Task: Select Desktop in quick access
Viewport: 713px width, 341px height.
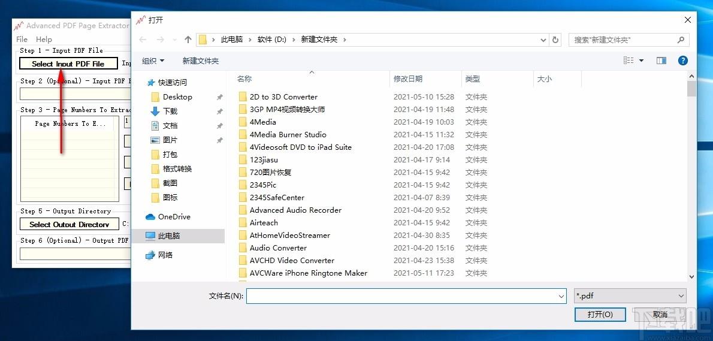Action: (177, 97)
